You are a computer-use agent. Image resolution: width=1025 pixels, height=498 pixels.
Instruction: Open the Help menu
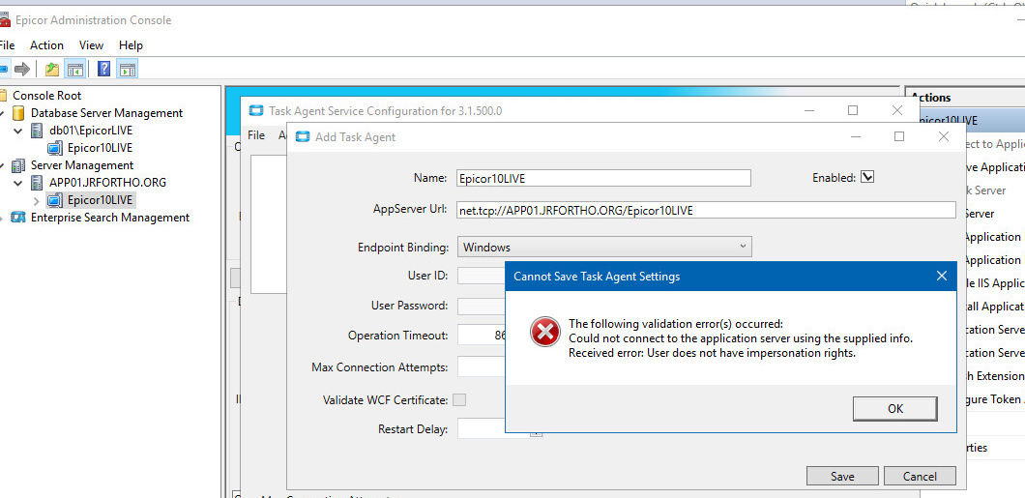(131, 45)
